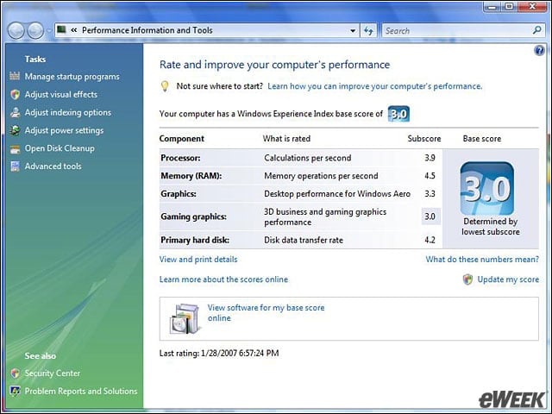
Task: Launch Open Disk Cleanup task
Action: click(x=60, y=148)
